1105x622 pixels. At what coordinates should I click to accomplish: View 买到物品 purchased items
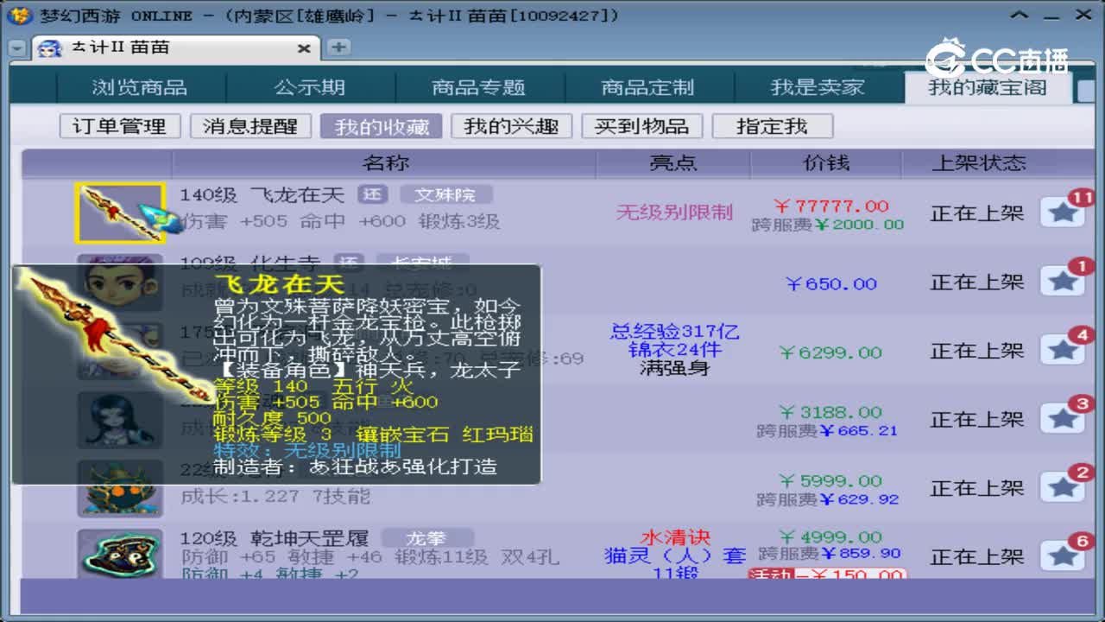(641, 126)
